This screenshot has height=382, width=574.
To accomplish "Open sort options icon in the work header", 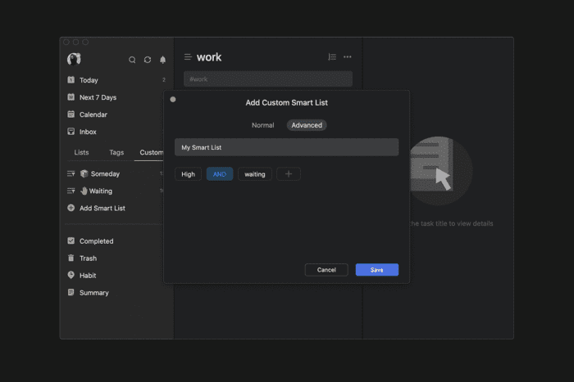I will pos(332,57).
